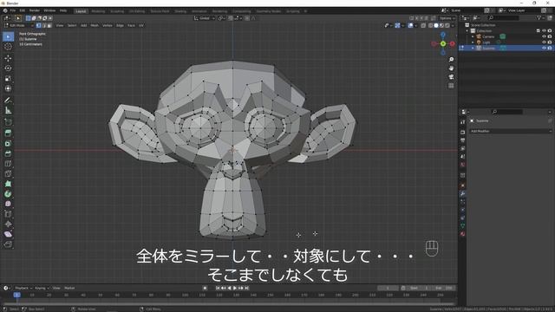
Task: Select the Shrink/Fatten tool
Action: (8, 224)
